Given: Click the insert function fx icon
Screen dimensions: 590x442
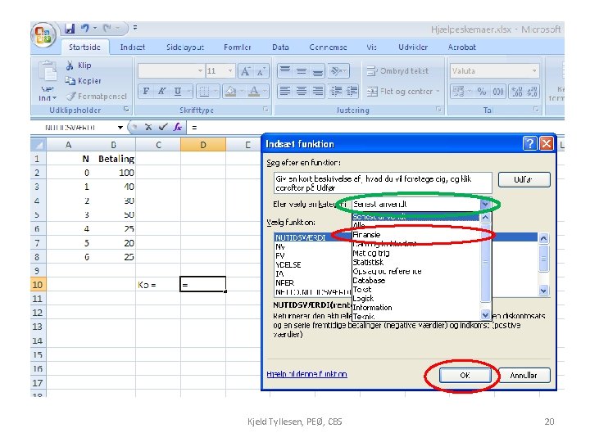Looking at the screenshot, I should [178, 128].
